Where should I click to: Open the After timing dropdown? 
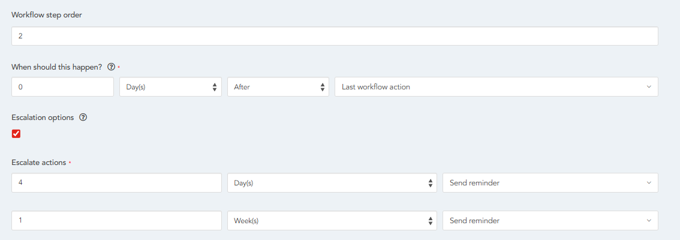coord(277,87)
